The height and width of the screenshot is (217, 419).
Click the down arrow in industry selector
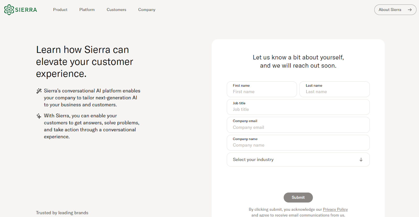pyautogui.click(x=361, y=160)
